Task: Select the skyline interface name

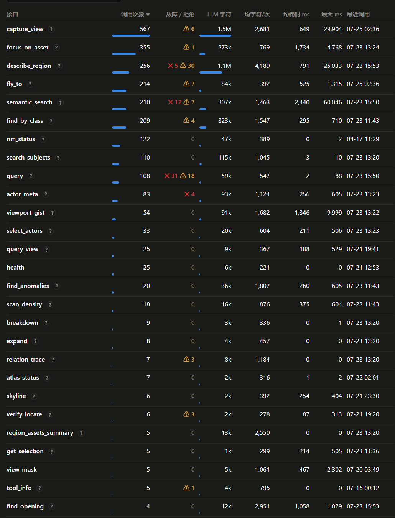Action: tap(16, 396)
